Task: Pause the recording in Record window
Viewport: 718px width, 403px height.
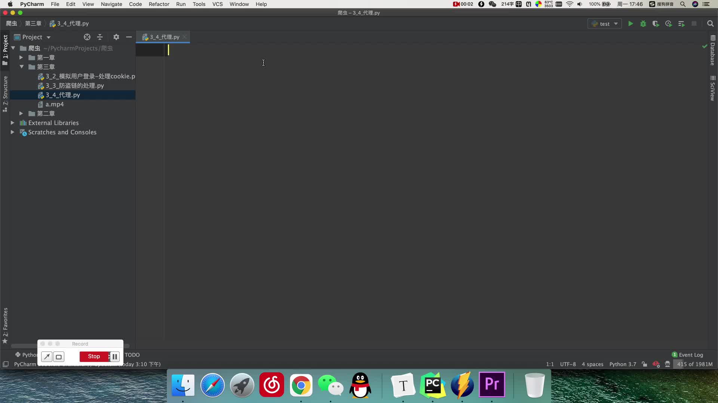Action: [114, 357]
